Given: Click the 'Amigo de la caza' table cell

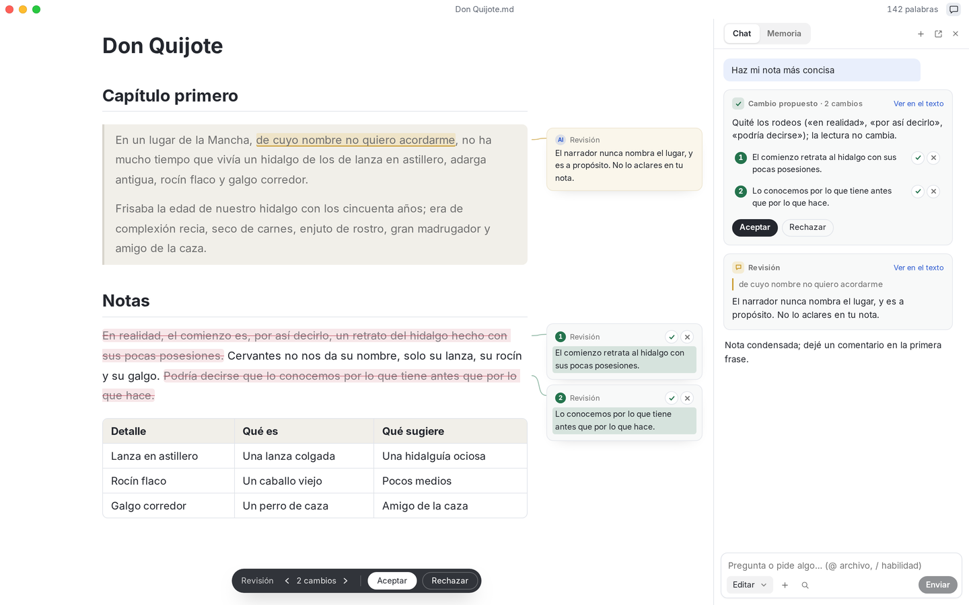Looking at the screenshot, I should (x=450, y=506).
